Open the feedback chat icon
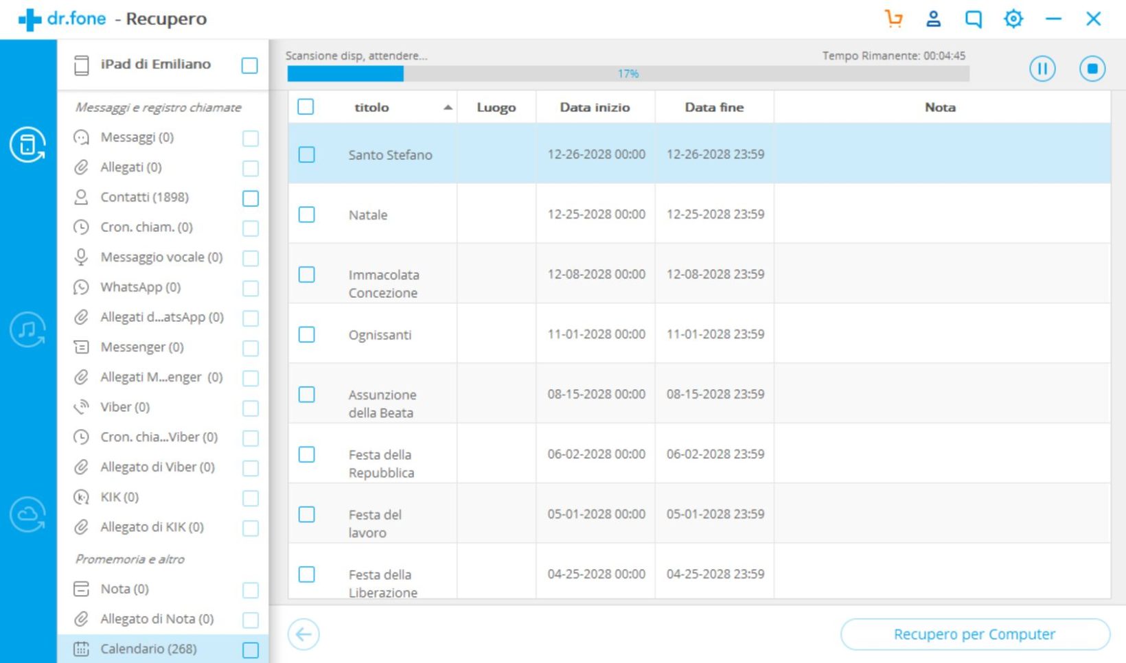Viewport: 1126px width, 663px height. 973,19
